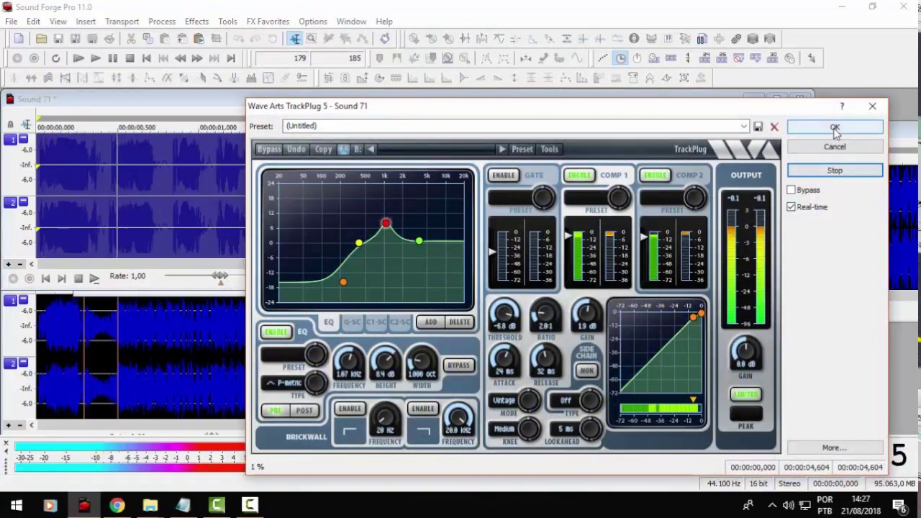Create a new file from the toolbar

19,39
